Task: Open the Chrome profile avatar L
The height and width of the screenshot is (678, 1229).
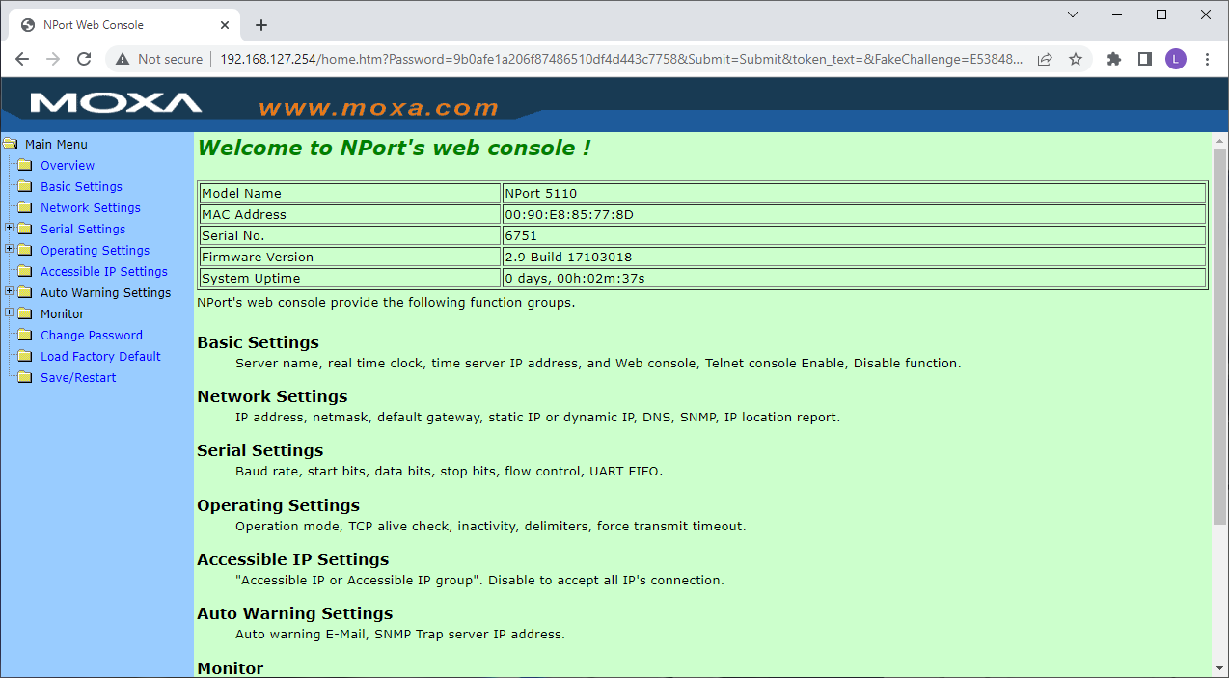Action: pos(1175,59)
